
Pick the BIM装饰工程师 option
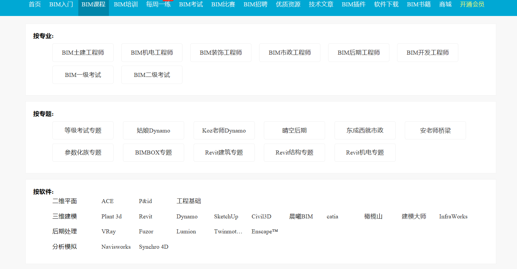[221, 53]
